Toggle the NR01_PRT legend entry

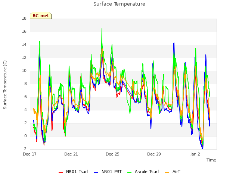[x=108, y=172]
